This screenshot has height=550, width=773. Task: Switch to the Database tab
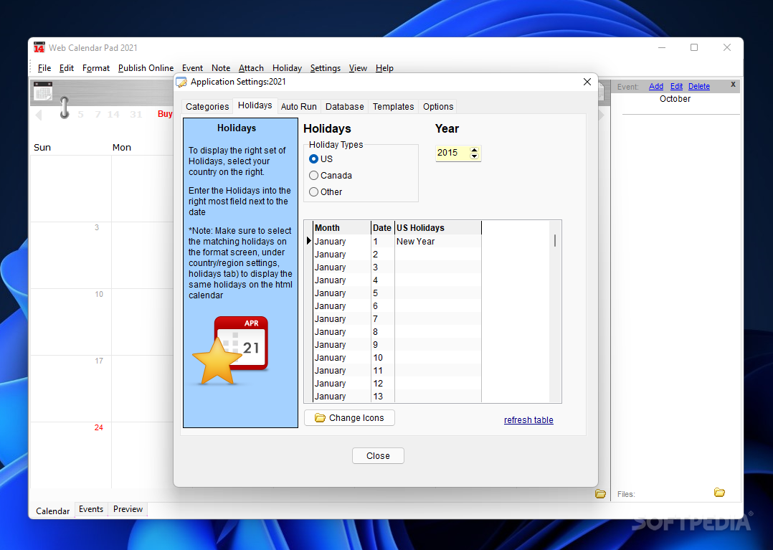tap(345, 106)
